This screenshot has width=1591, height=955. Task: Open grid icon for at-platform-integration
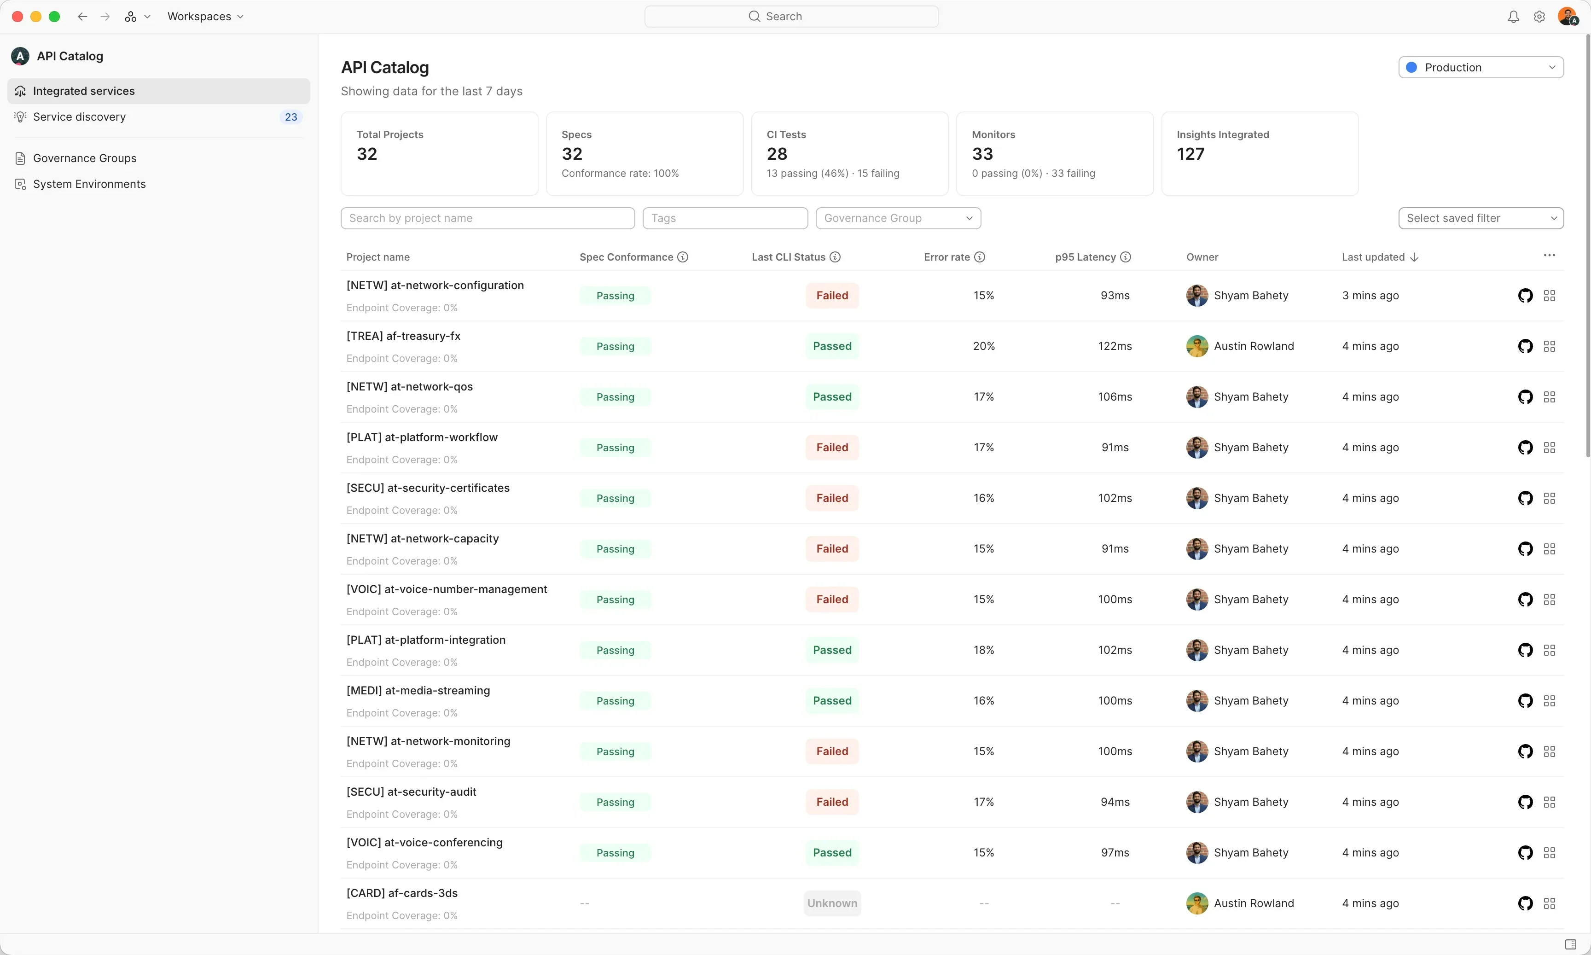click(x=1549, y=650)
